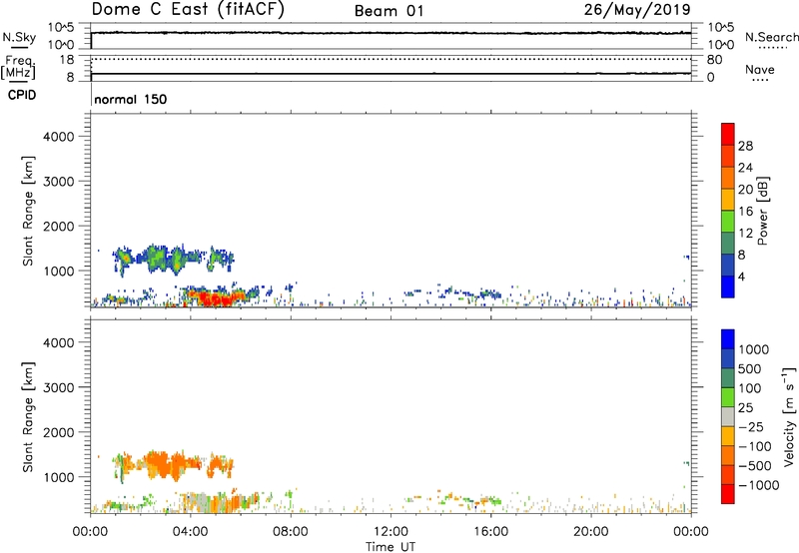
Task: Pick the gray near-zero Velocity colorbar segment
Action: pyautogui.click(x=728, y=416)
